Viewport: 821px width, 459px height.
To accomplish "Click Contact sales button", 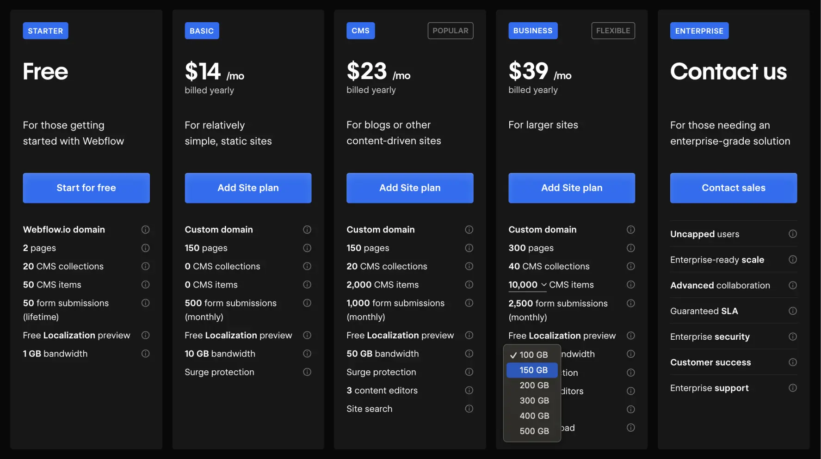I will point(734,188).
